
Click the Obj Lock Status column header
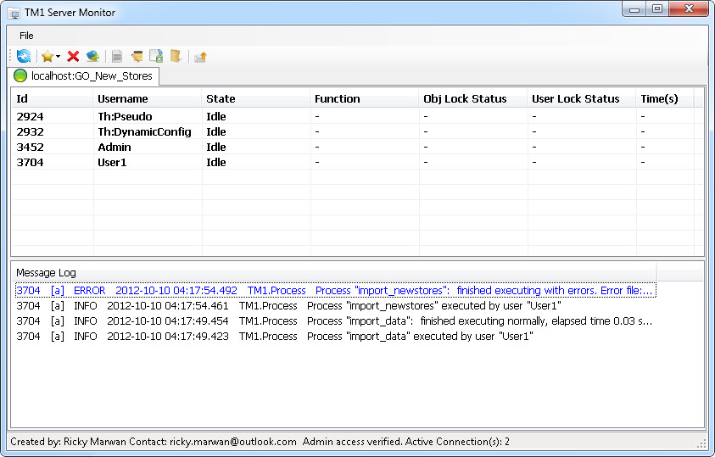[473, 99]
